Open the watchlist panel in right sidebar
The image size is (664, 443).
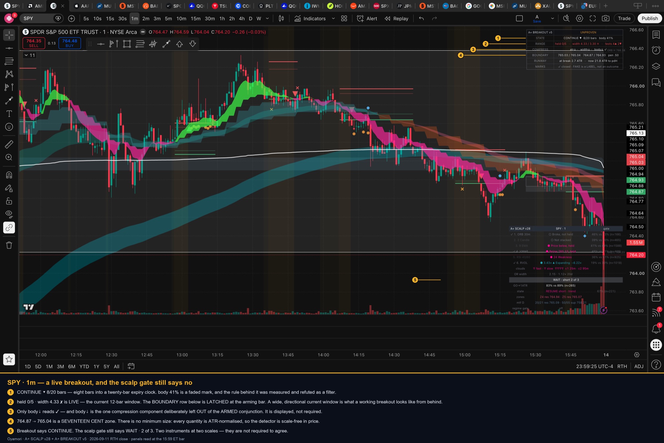click(656, 35)
